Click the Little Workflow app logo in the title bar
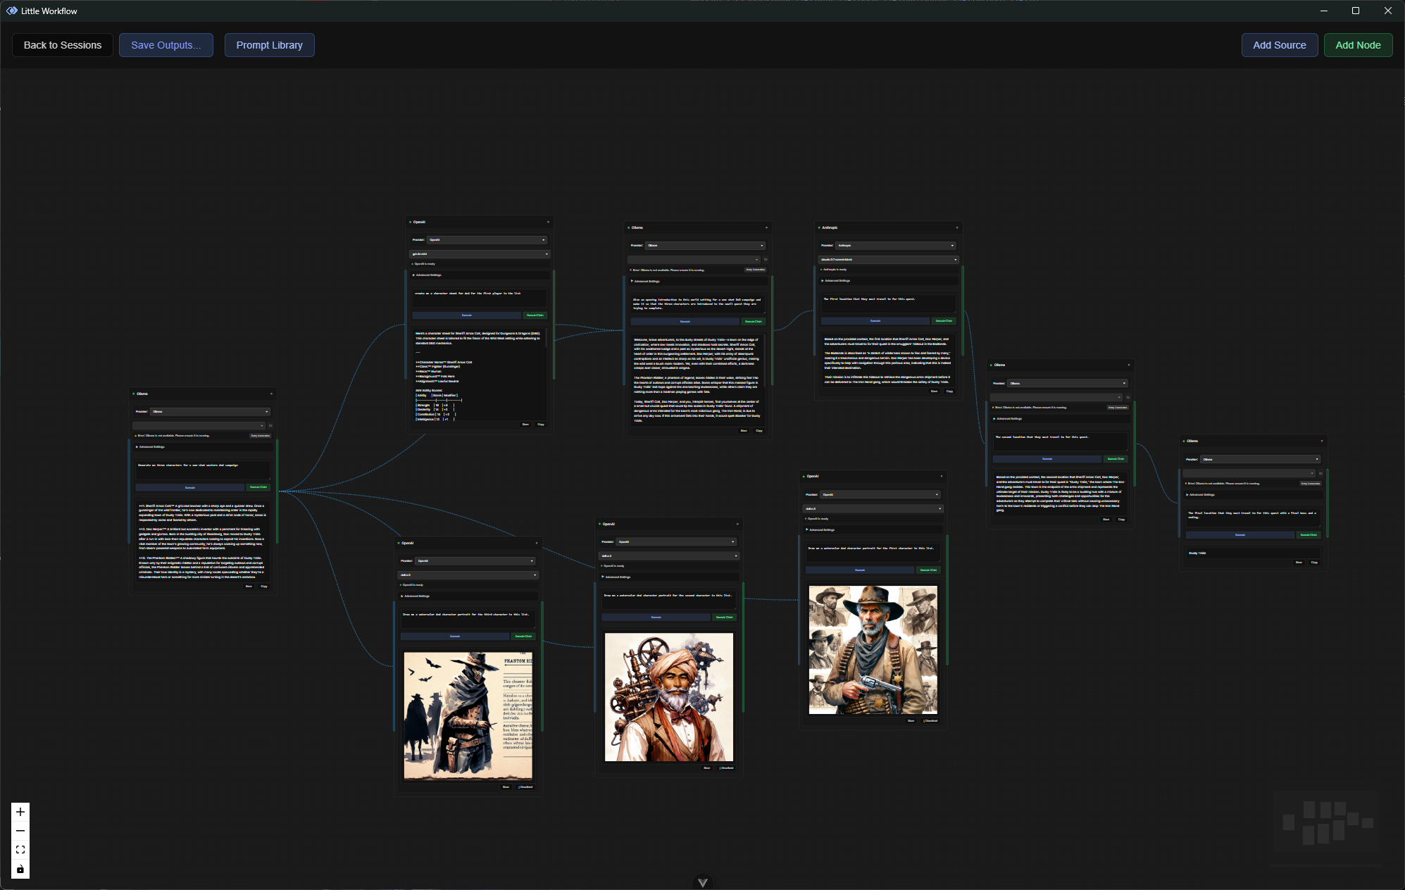 click(x=11, y=11)
